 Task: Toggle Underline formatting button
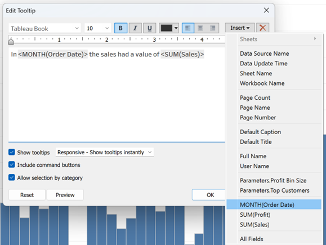click(149, 28)
